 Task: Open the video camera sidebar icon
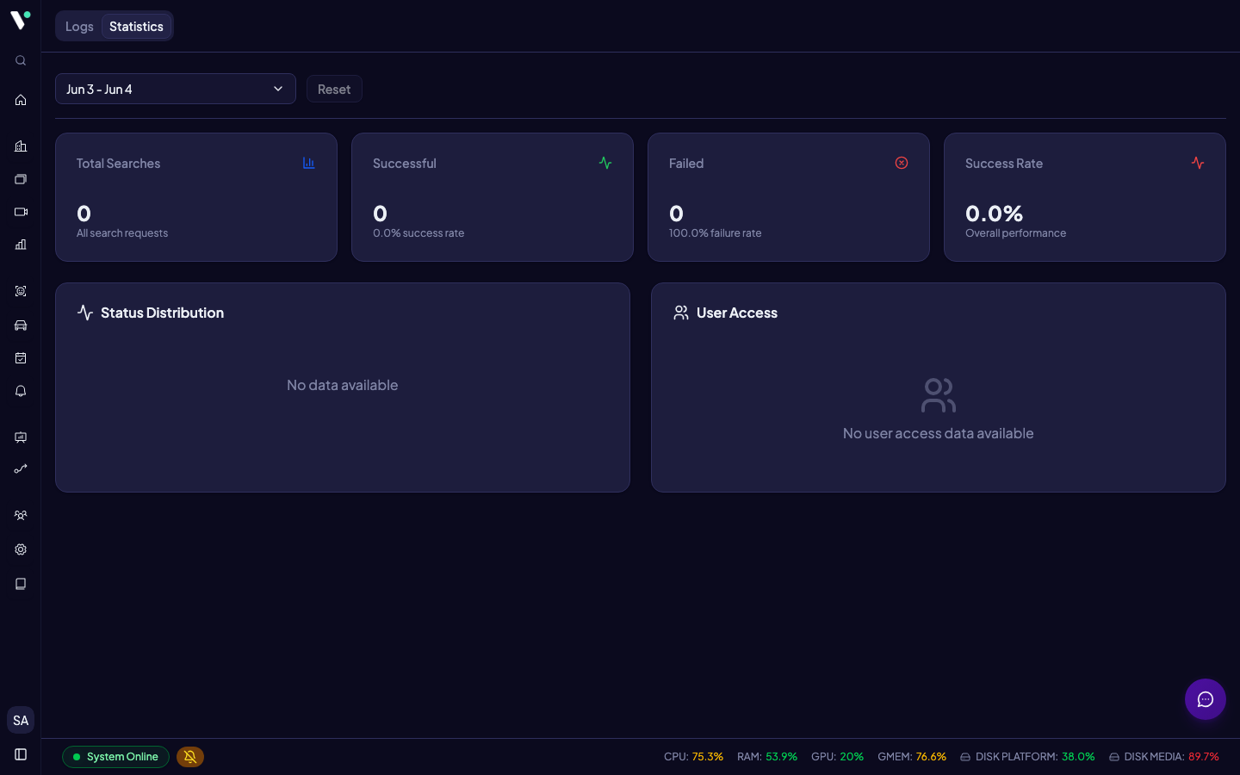click(21, 212)
